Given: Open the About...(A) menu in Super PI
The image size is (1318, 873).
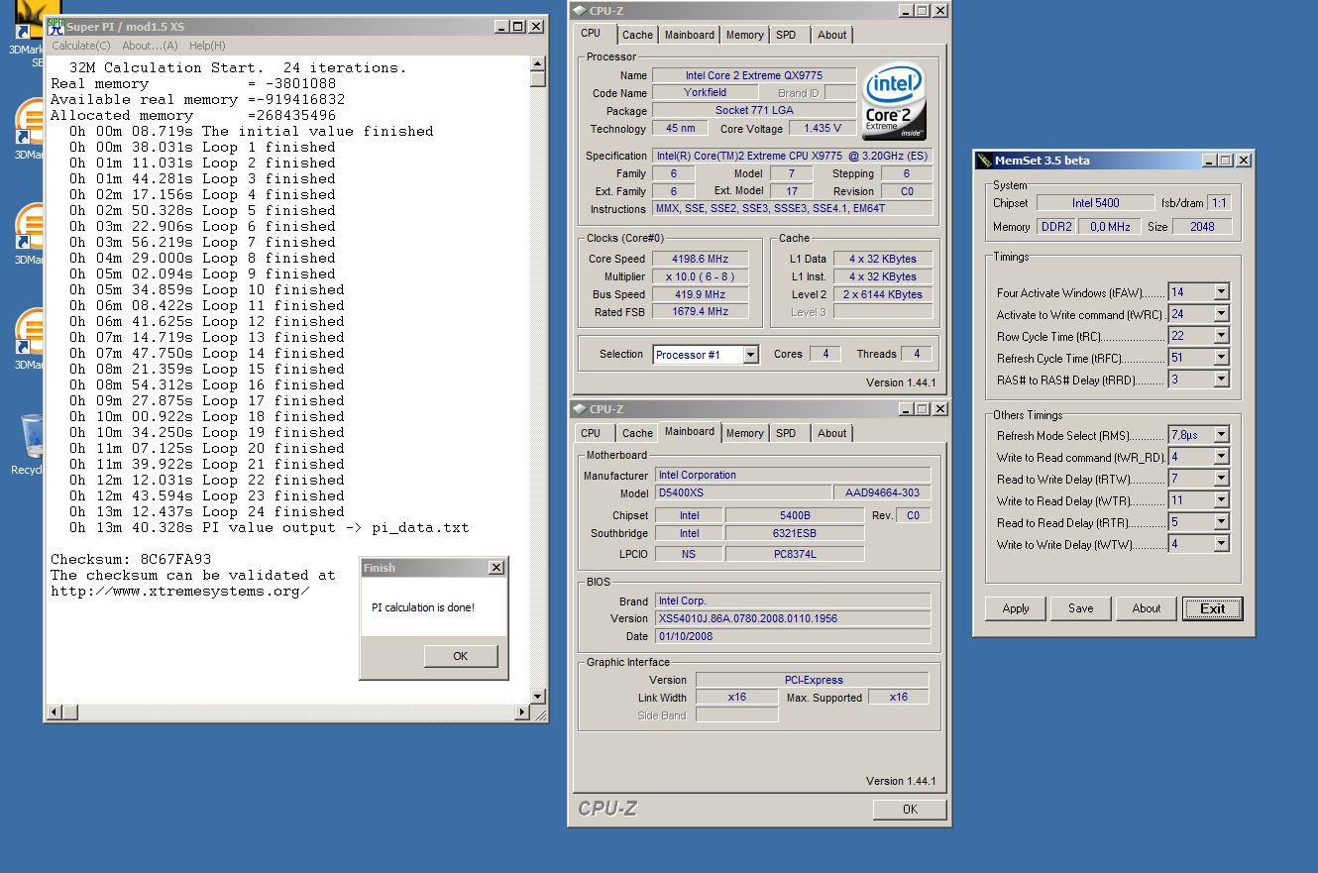Looking at the screenshot, I should click(x=150, y=46).
